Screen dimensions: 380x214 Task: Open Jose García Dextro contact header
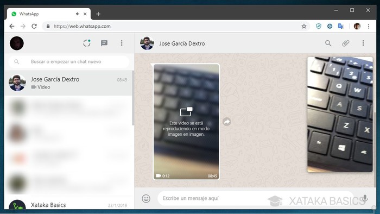[x=182, y=43]
